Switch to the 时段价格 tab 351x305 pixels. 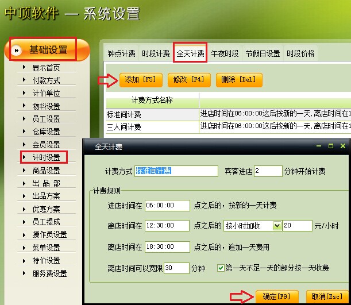coord(300,53)
